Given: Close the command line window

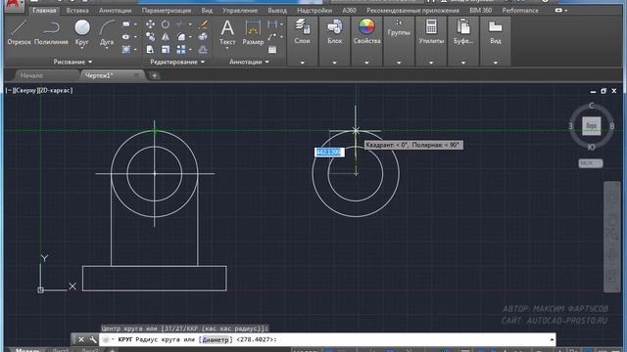Looking at the screenshot, I should tap(81, 339).
